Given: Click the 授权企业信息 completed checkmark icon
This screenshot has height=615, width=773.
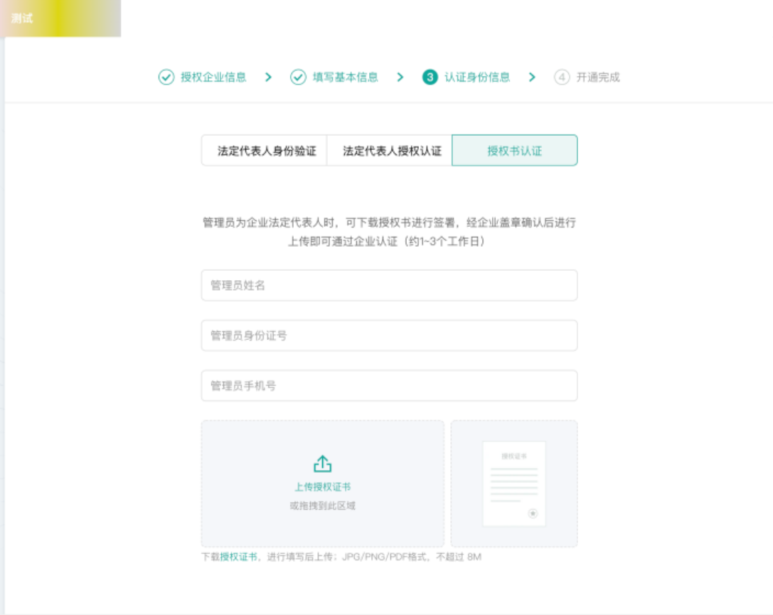Looking at the screenshot, I should click(166, 77).
